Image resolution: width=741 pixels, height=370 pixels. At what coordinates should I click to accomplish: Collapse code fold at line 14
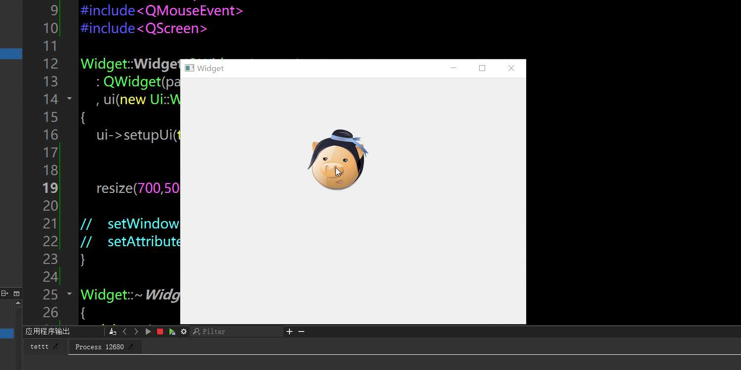click(69, 99)
